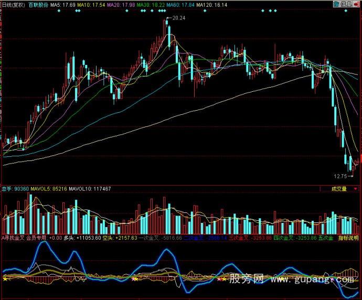Click the MAVOL10: 117467 label
This screenshot has height=300, width=362.
coord(90,189)
